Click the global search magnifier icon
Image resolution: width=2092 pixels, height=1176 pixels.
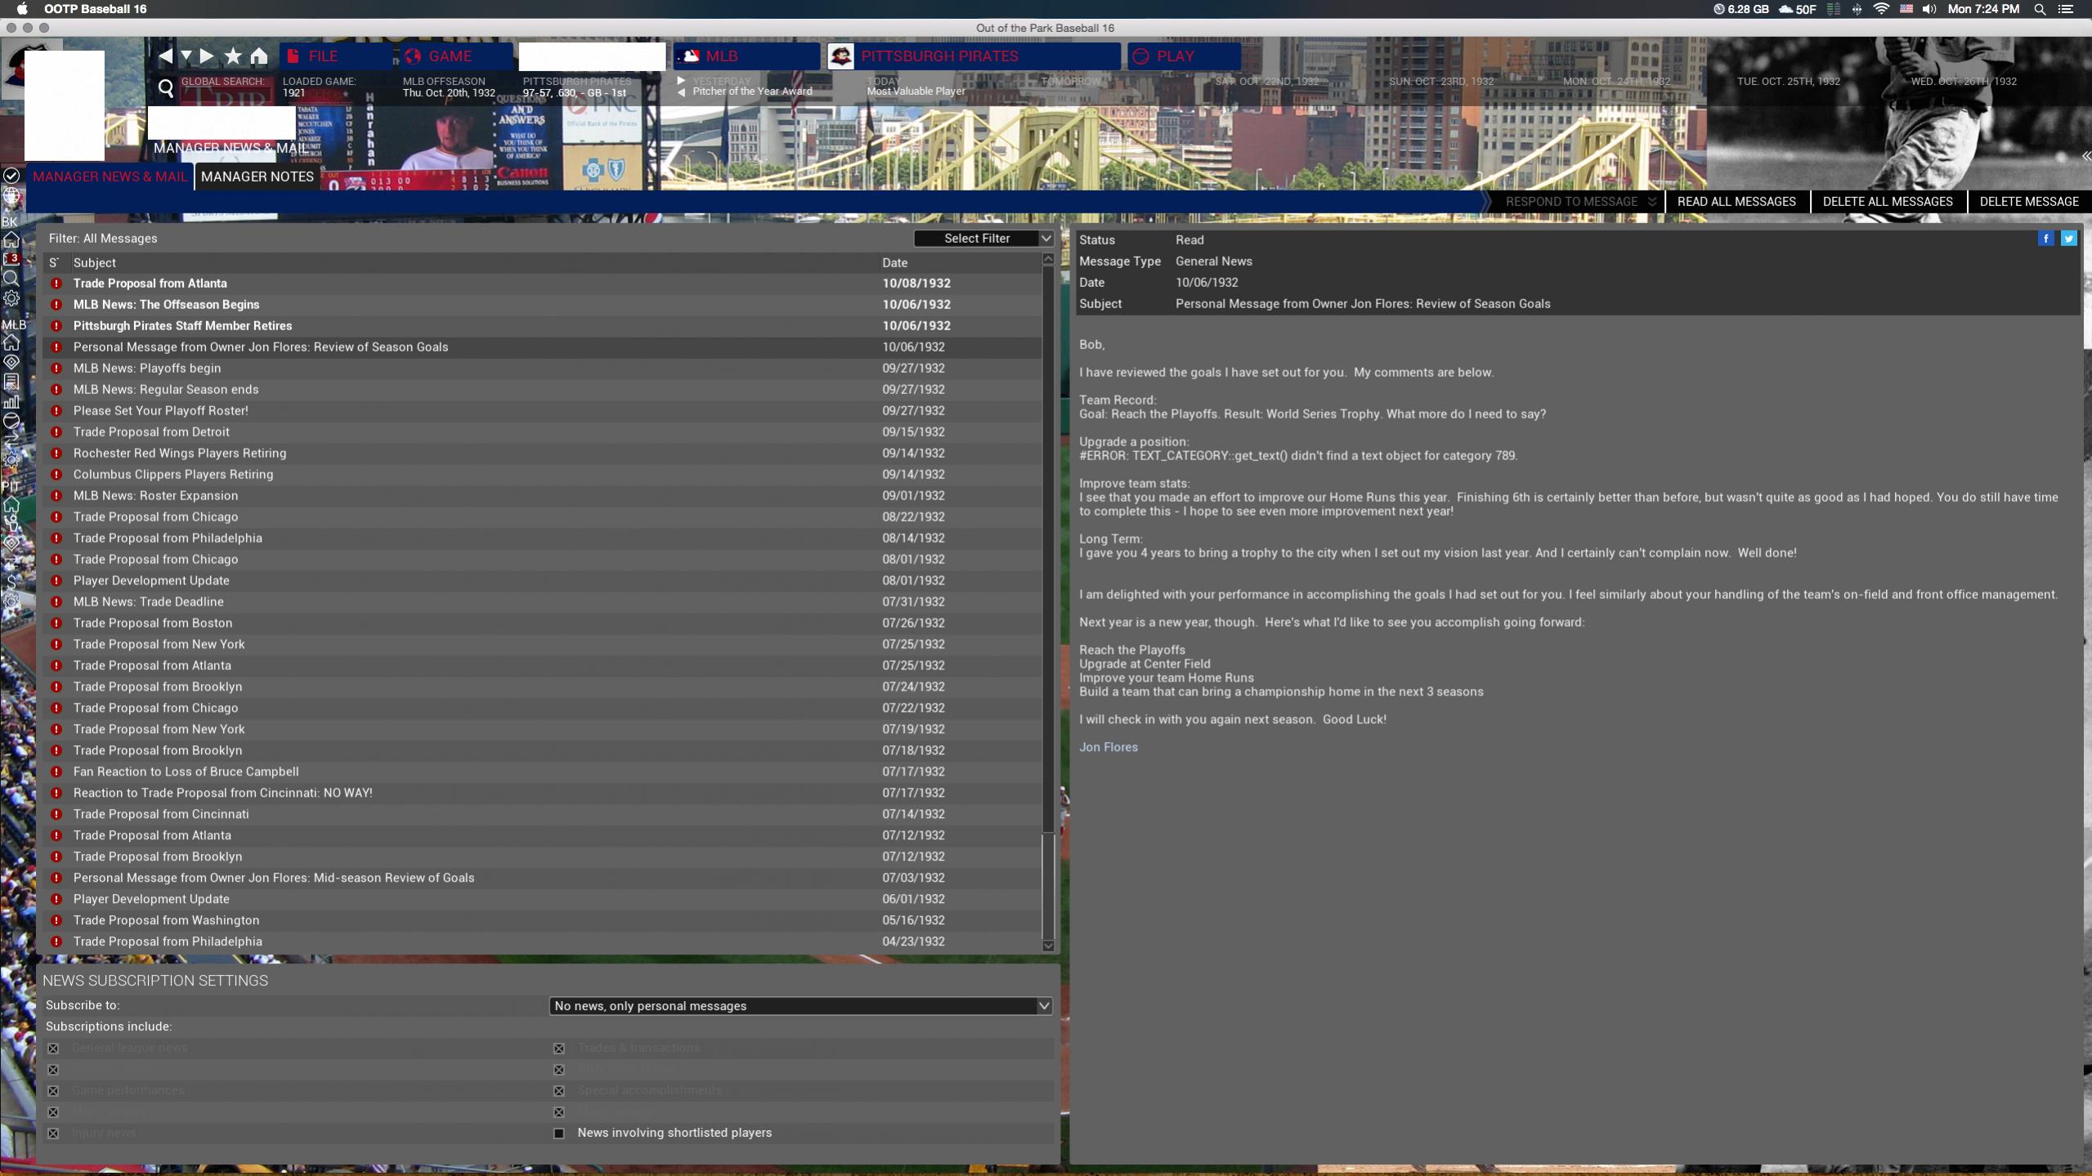tap(166, 88)
